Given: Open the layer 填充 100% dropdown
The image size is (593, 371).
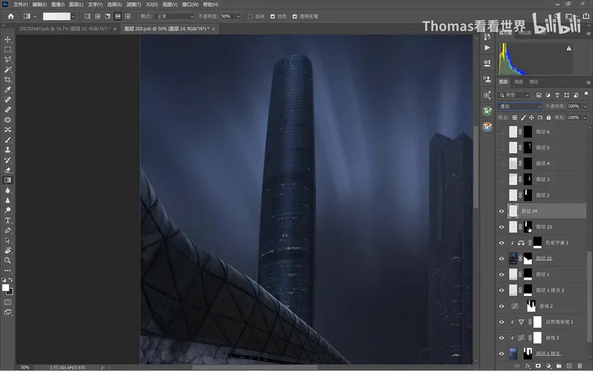Looking at the screenshot, I should coord(585,117).
